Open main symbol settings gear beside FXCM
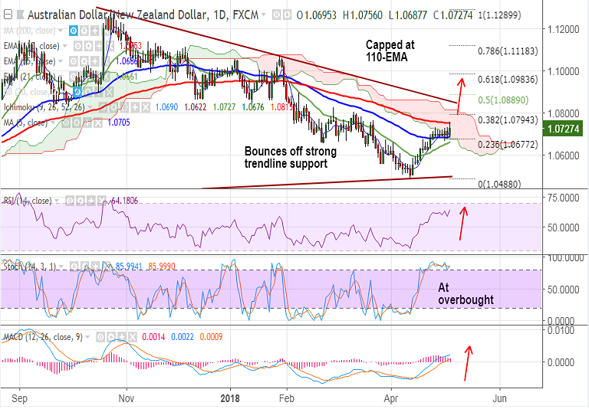Viewport: 589px width, 409px height. tap(287, 15)
